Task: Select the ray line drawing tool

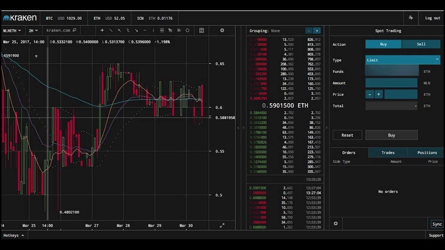Action: (119, 31)
